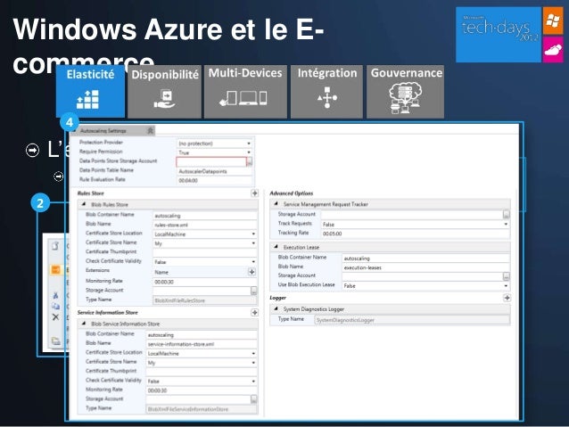This screenshot has width=569, height=427.
Task: Open the Protection Provider dropdown
Action: coord(249,144)
